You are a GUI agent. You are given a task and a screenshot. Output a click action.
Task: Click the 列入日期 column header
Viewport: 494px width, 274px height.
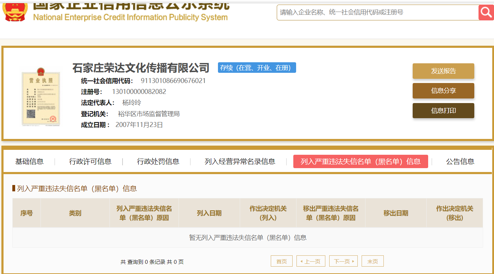tap(209, 213)
